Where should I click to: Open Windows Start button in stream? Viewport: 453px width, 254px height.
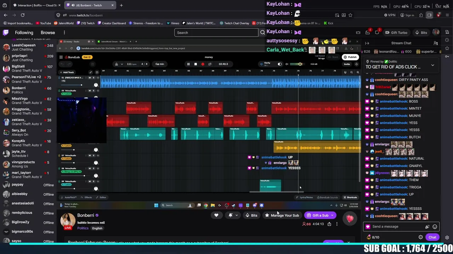coord(156,205)
